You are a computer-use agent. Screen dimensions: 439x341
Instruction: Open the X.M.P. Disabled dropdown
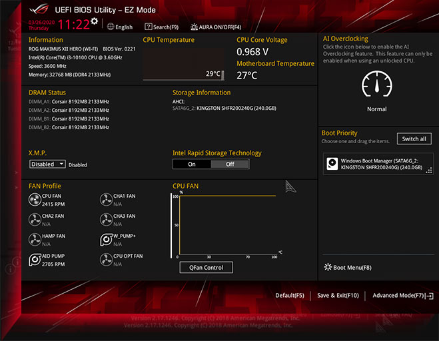(x=47, y=164)
